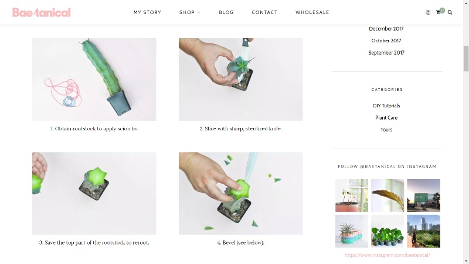Screen dimensions: 469x264
Task: Open the baetanical Instagram URL link
Action: click(387, 255)
